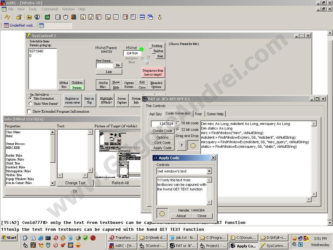Click the Cascade windows toolbar icon
This screenshot has height=250, width=333.
150,17
